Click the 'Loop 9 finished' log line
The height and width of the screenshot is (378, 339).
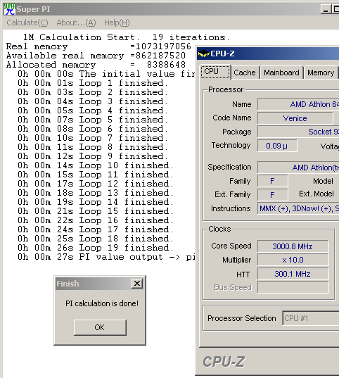(93, 156)
